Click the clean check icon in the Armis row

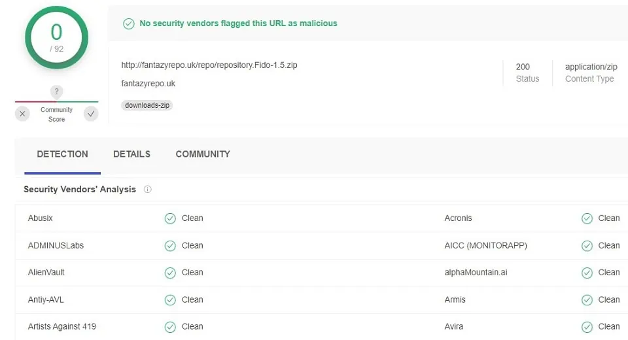point(587,300)
